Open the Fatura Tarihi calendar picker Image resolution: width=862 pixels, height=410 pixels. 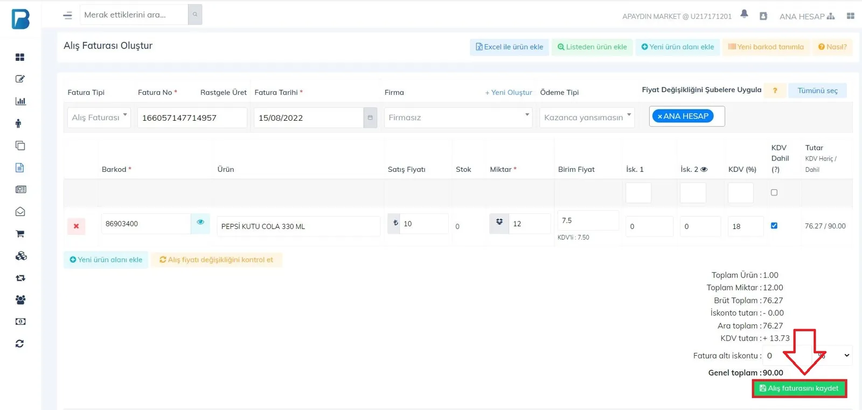[x=370, y=117]
